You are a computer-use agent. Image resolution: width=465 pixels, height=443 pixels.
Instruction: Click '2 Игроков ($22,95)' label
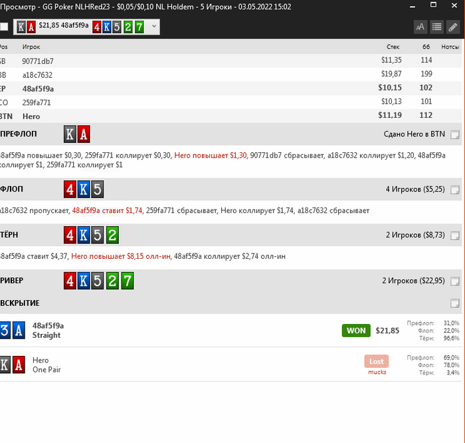pyautogui.click(x=413, y=281)
